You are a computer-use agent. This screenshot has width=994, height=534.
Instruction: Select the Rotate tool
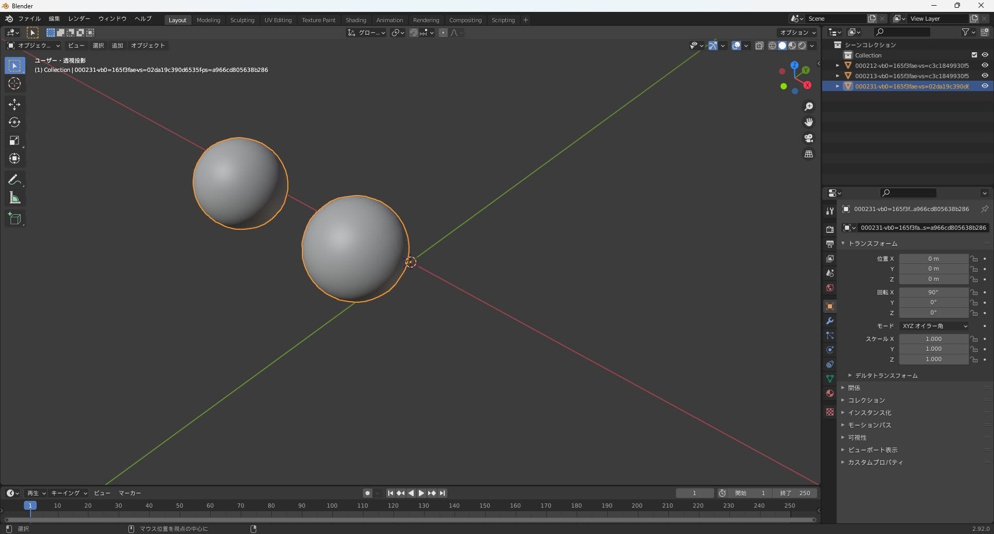[14, 123]
